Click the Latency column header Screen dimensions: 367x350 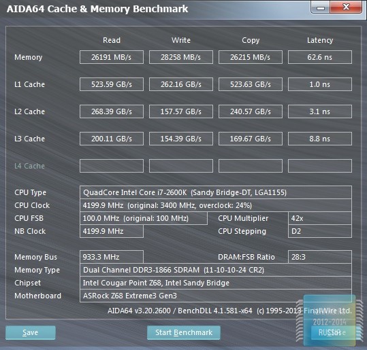click(320, 40)
